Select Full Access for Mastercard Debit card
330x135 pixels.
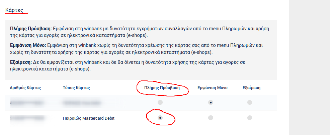160,118
